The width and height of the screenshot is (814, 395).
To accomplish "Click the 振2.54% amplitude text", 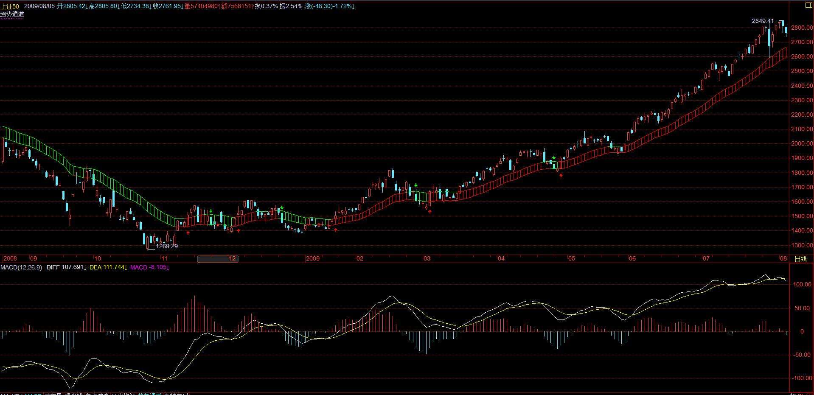I will (x=291, y=6).
